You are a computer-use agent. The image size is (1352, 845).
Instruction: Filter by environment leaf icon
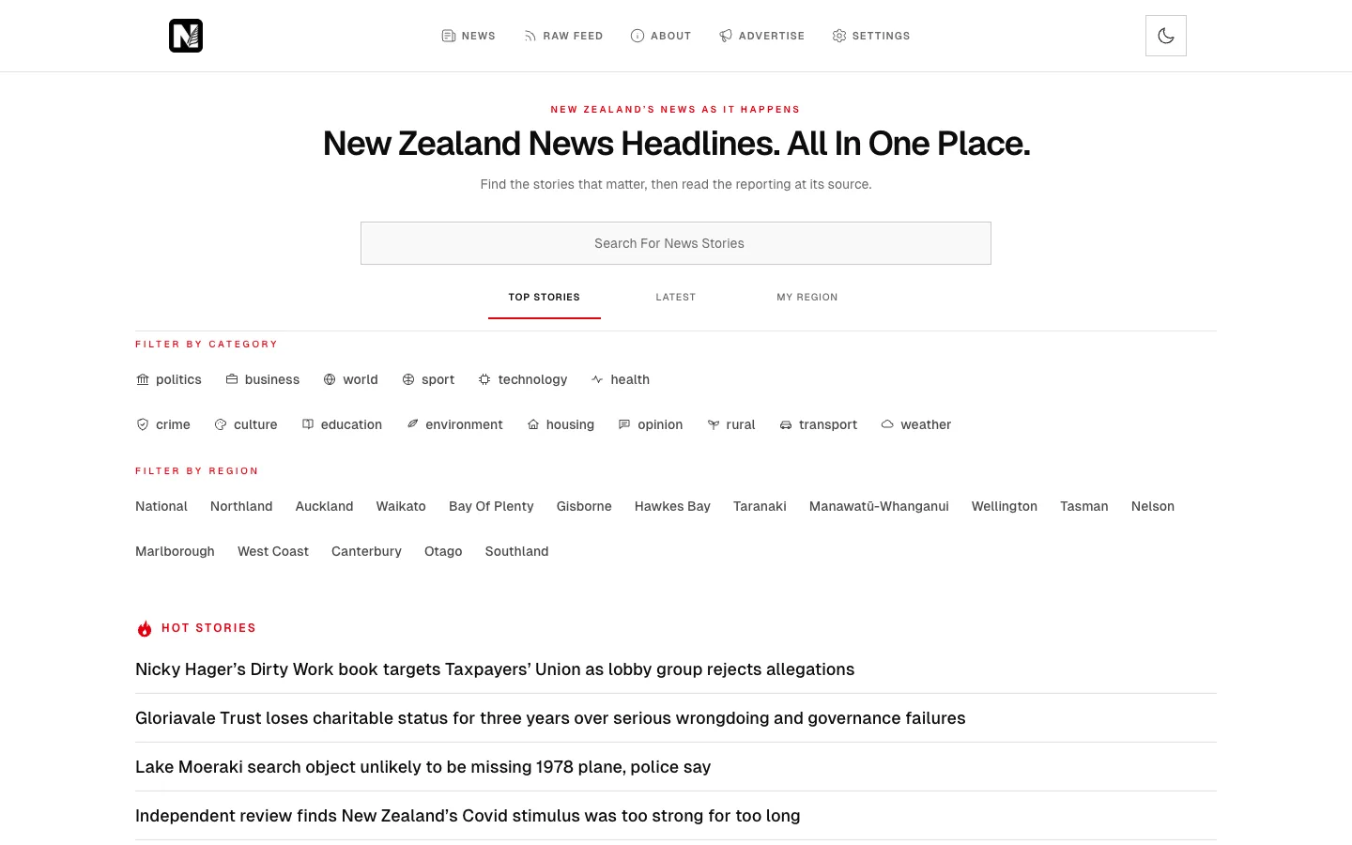412,424
